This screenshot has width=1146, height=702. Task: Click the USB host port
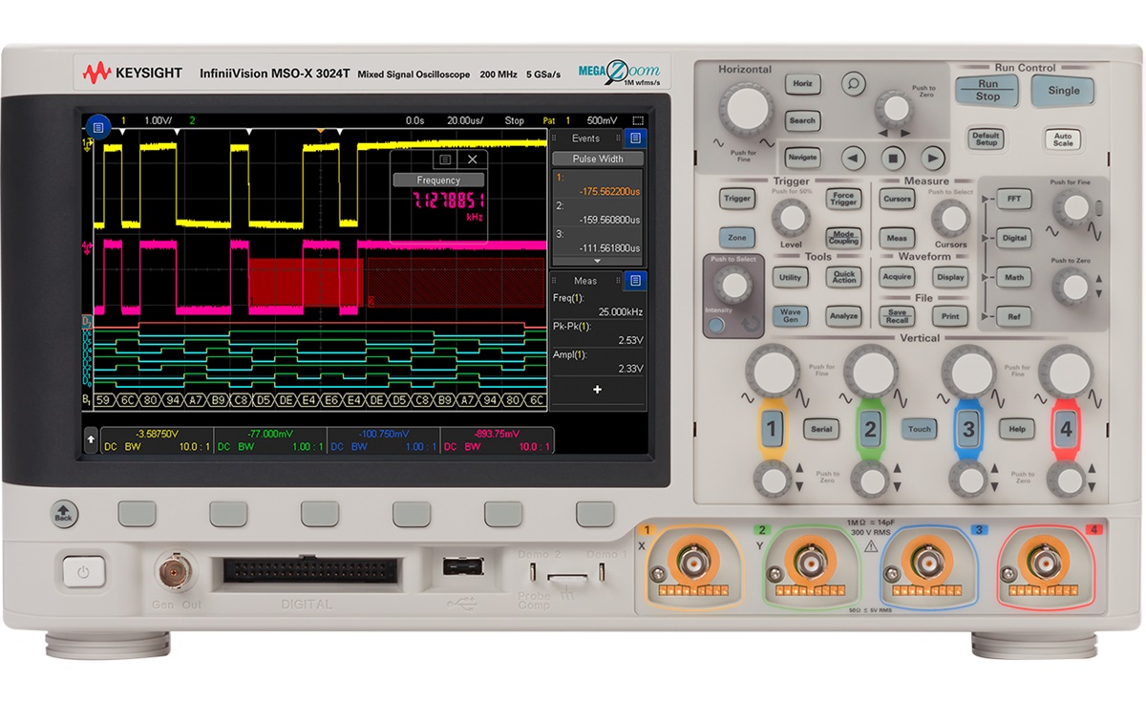point(461,567)
